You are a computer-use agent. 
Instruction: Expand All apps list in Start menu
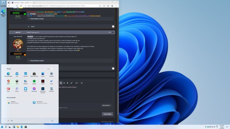click(49, 69)
